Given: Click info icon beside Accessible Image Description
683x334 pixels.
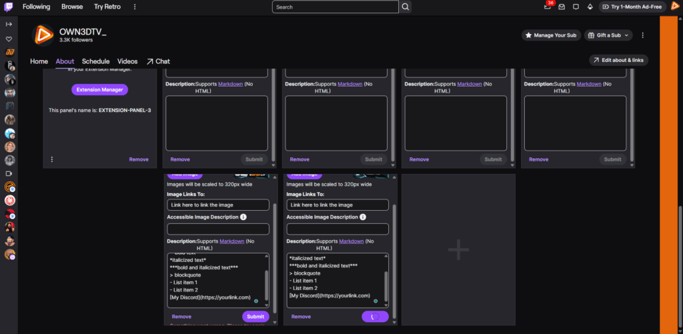Looking at the screenshot, I should [243, 217].
